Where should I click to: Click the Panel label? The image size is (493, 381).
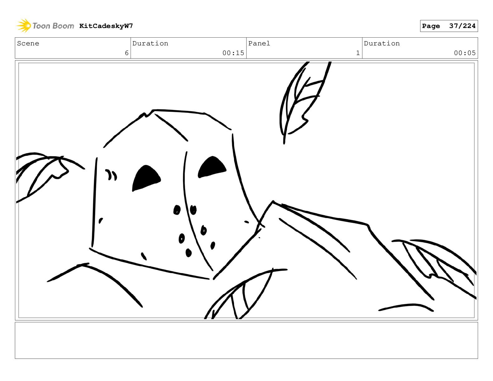(x=259, y=43)
